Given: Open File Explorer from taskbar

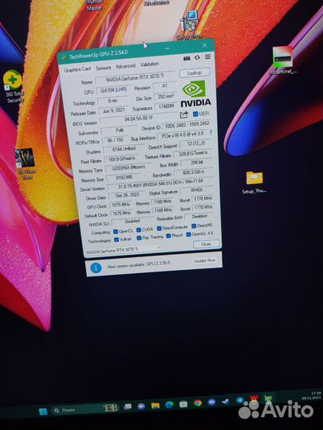Looking at the screenshot, I should click(156, 405).
